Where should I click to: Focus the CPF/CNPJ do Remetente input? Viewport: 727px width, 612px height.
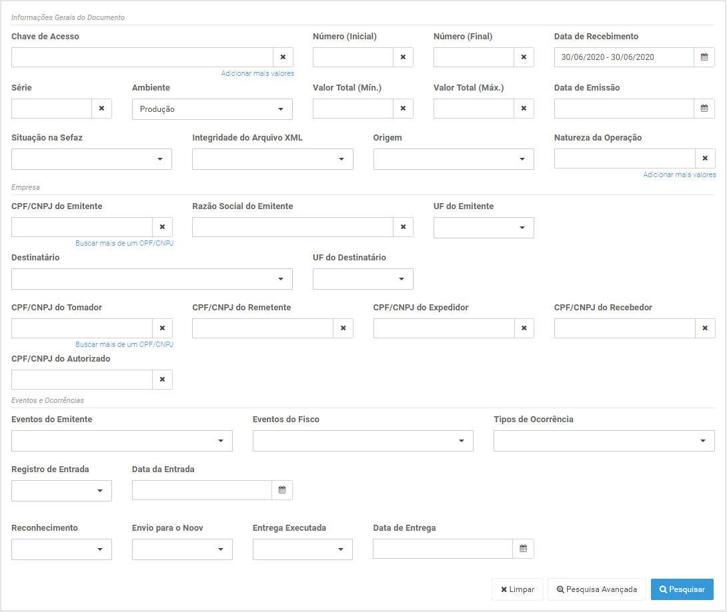(263, 328)
